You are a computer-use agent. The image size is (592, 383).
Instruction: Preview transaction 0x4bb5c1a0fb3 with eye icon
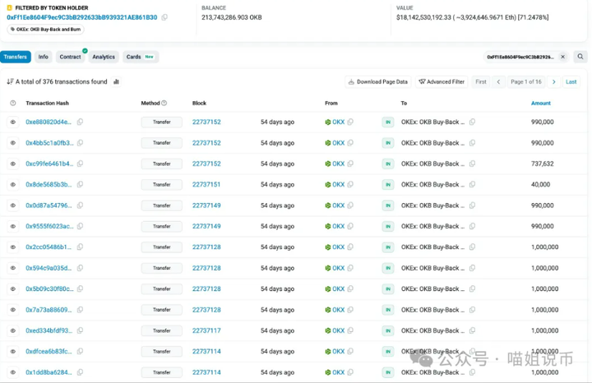(x=13, y=143)
